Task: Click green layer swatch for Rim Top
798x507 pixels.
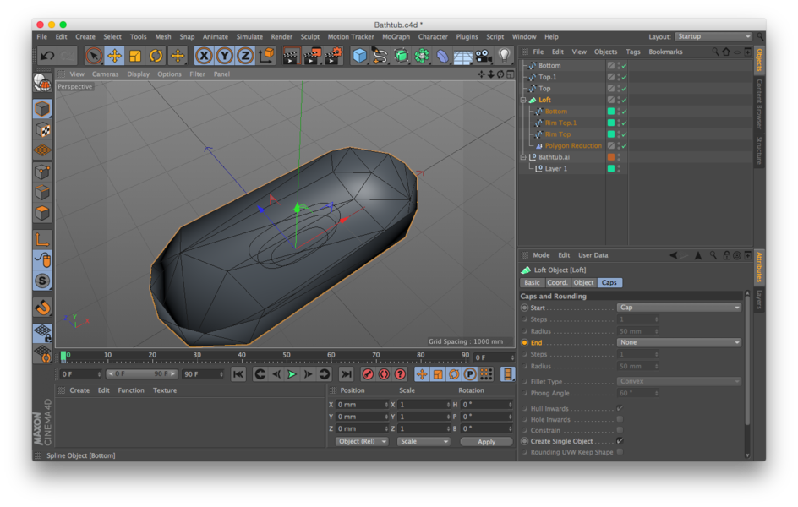Action: click(610, 134)
